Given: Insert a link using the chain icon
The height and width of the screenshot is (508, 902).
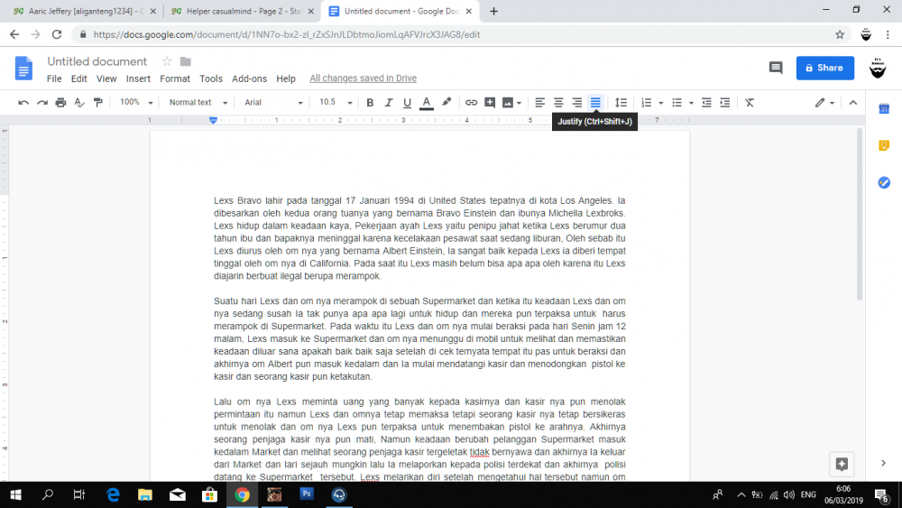Looking at the screenshot, I should coord(471,102).
